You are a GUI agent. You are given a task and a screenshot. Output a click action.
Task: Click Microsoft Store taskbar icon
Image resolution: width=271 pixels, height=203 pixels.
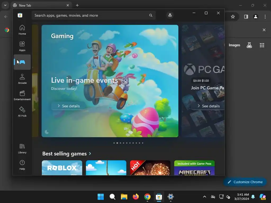click(159, 197)
